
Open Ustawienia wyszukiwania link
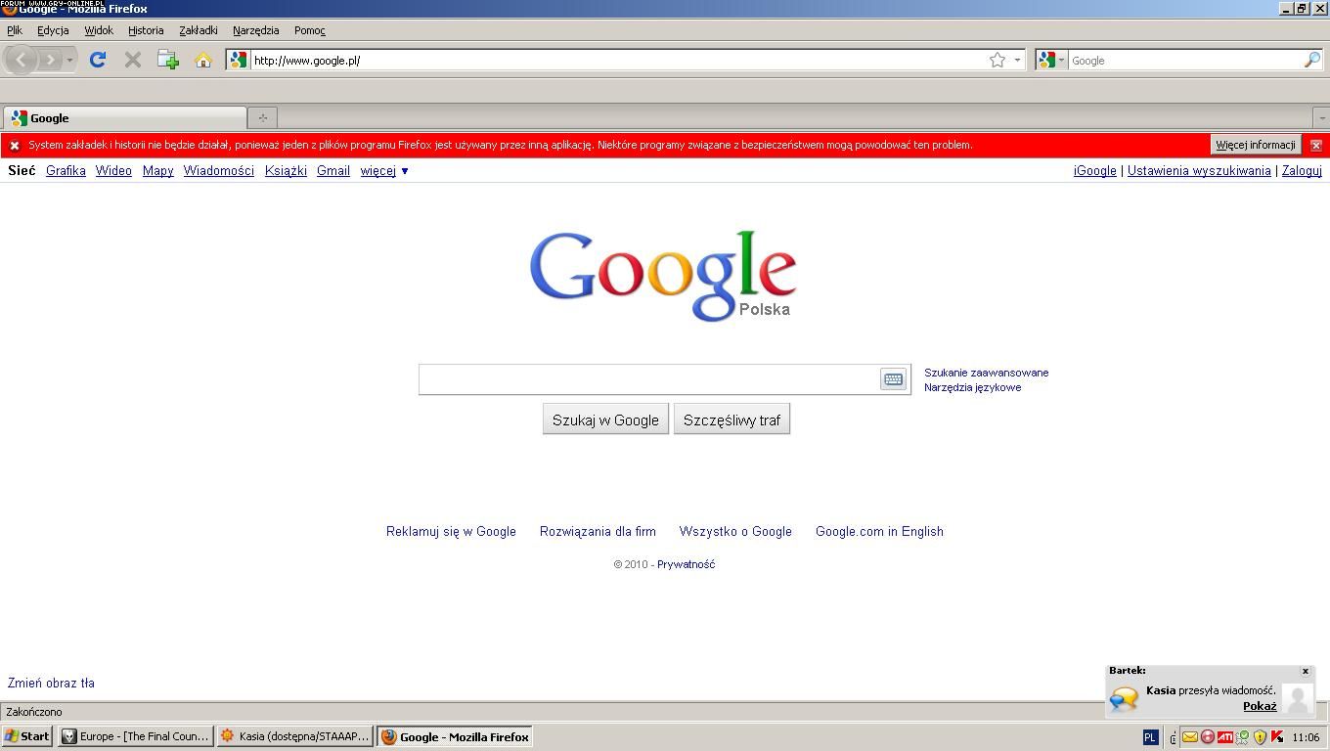click(1199, 170)
